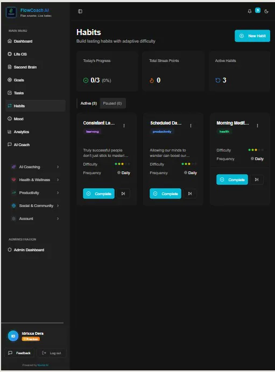Screen dimensions: 275x372
Task: Create a habit with New Habit button
Action: click(252, 36)
